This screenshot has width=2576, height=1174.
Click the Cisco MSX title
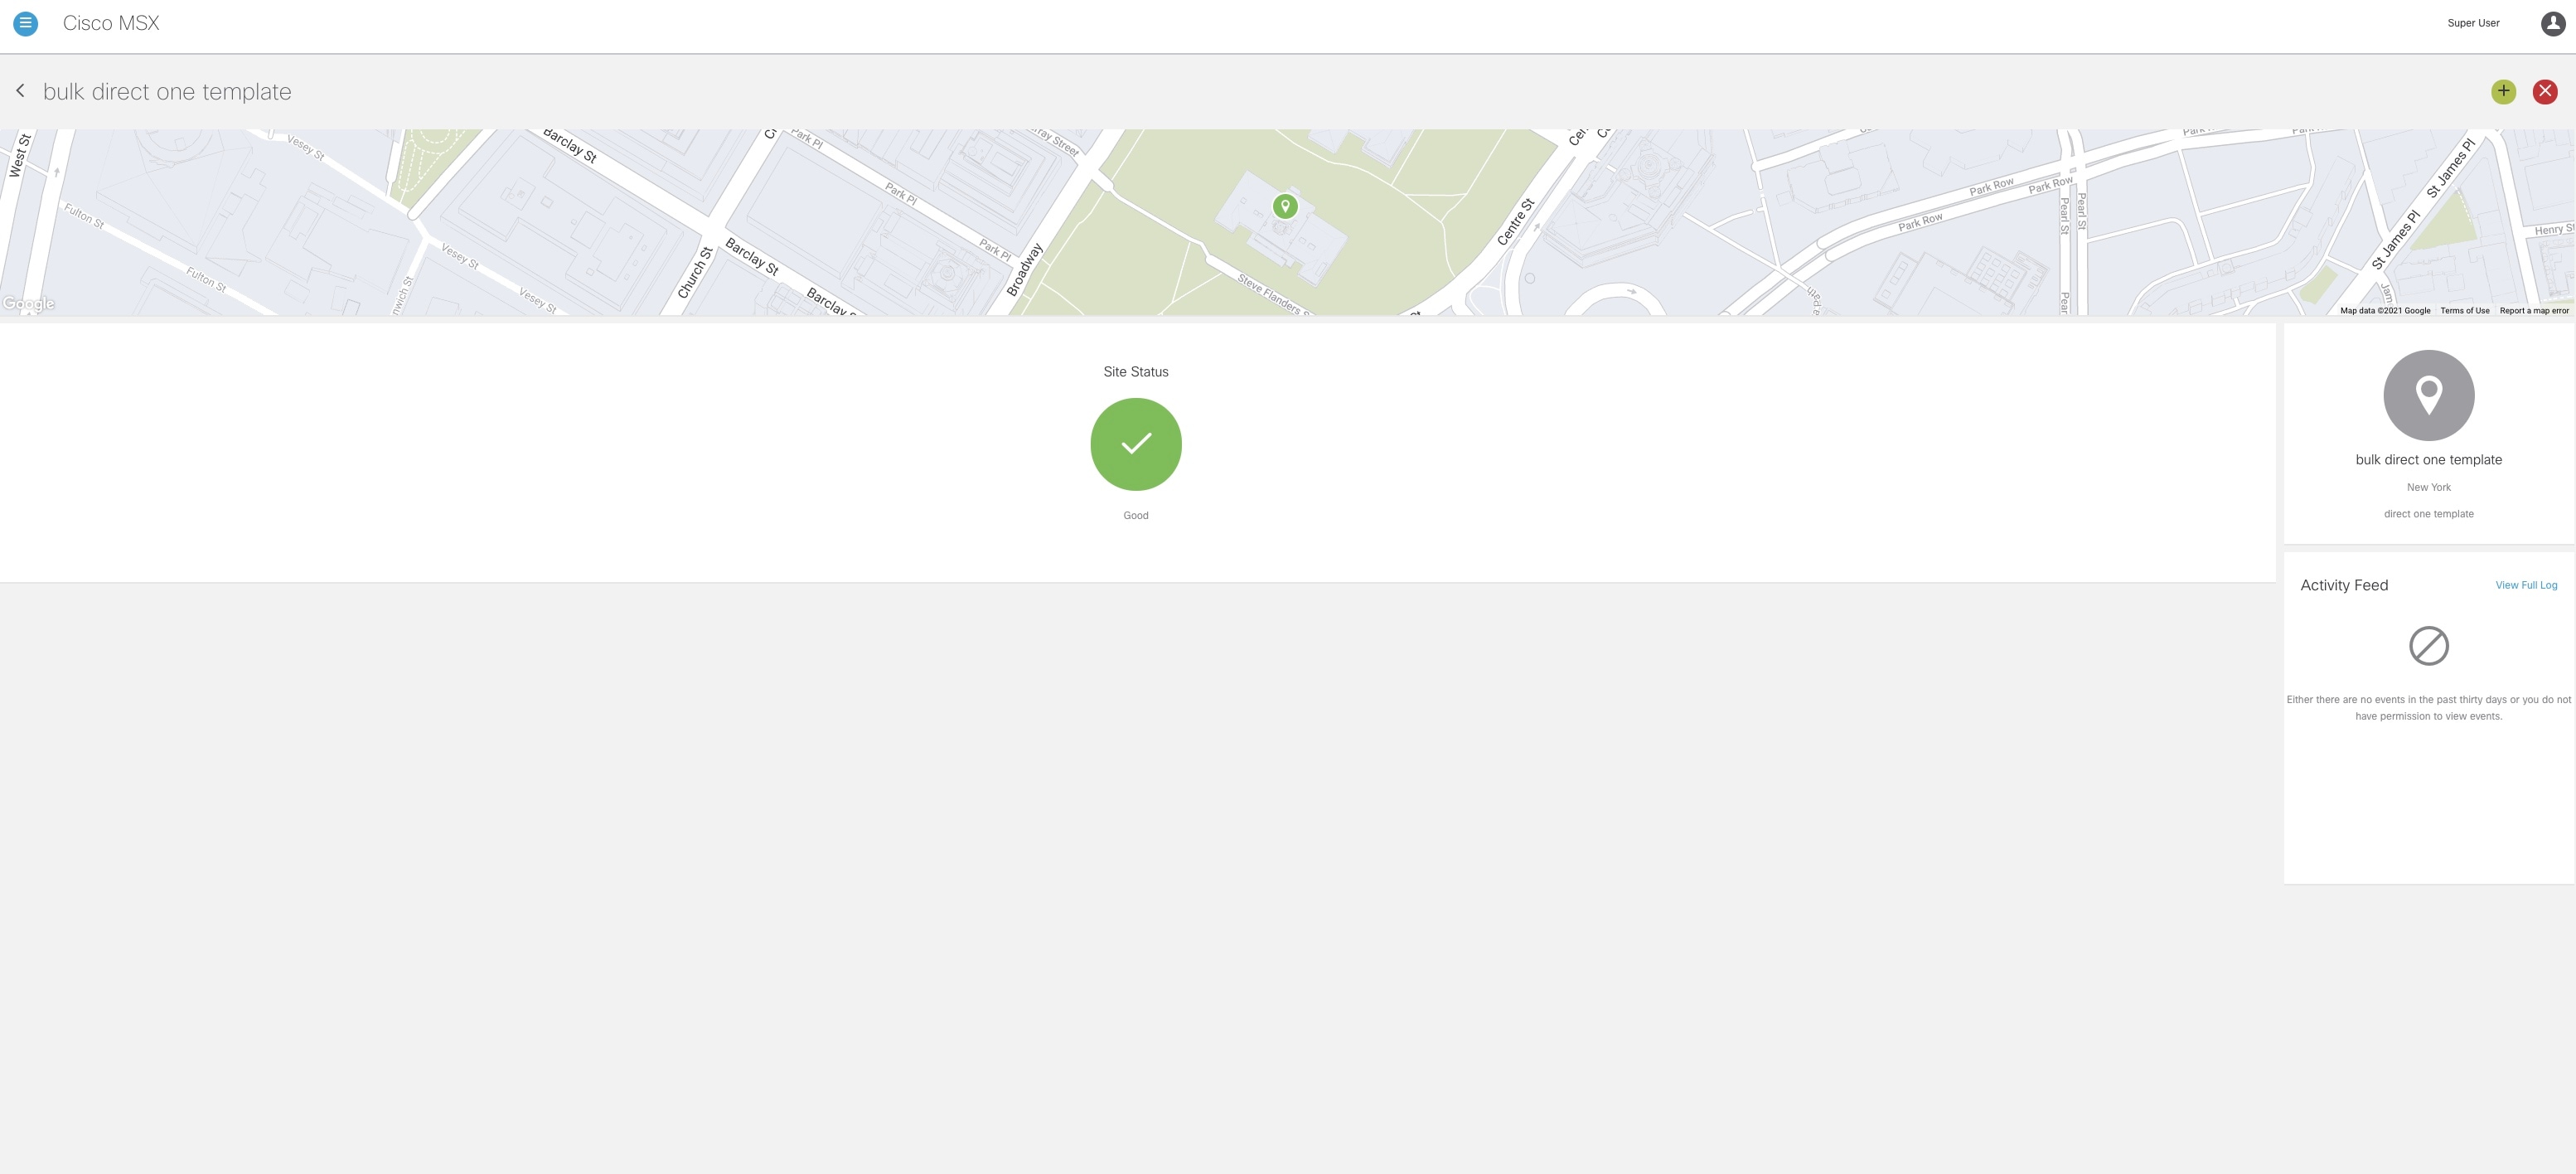[111, 23]
